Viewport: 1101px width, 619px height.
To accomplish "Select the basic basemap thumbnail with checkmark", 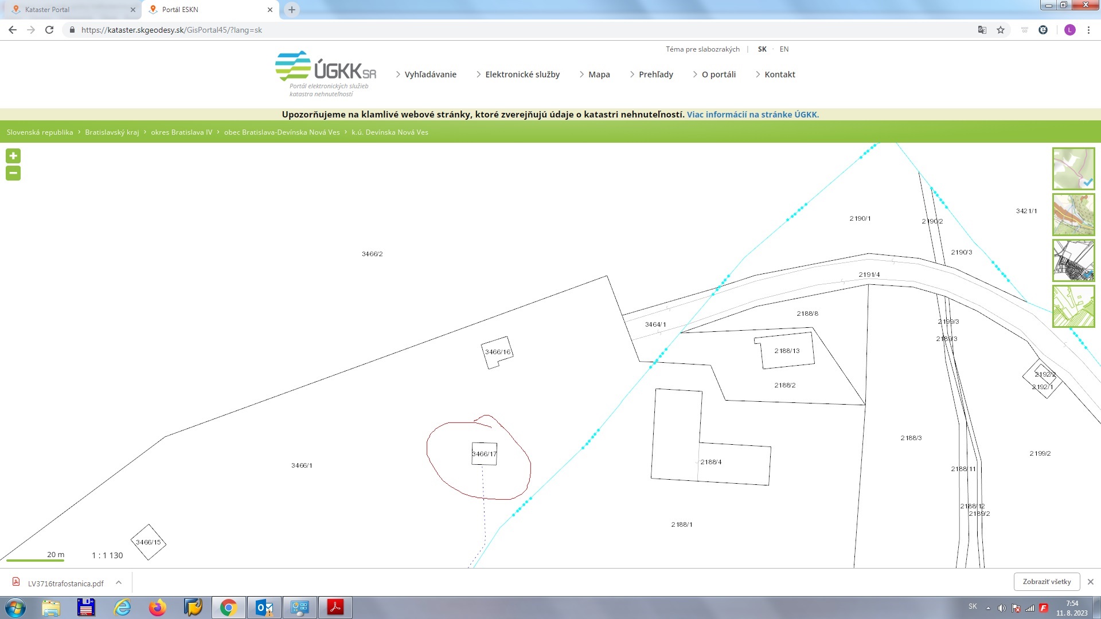I will tap(1073, 169).
